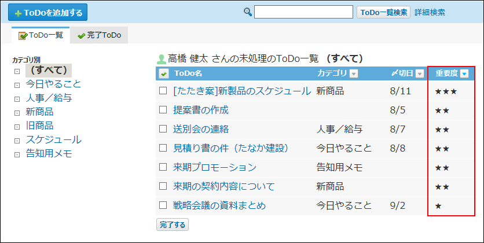Click the 告知用メモ cell in 来期プロモーション row
Viewport: 484px width, 243px height.
[x=339, y=167]
